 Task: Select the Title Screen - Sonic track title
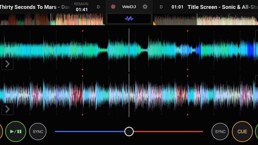click(223, 7)
